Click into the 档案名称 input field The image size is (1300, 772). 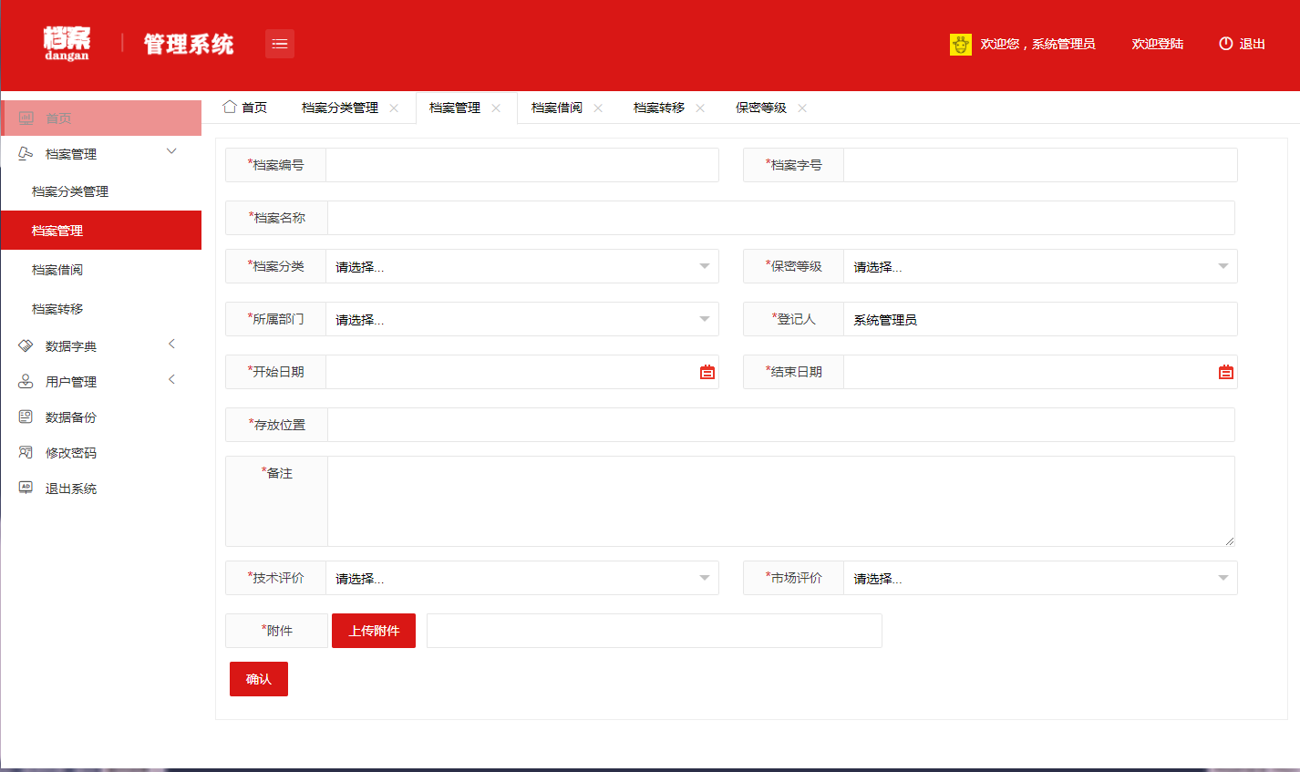(780, 219)
